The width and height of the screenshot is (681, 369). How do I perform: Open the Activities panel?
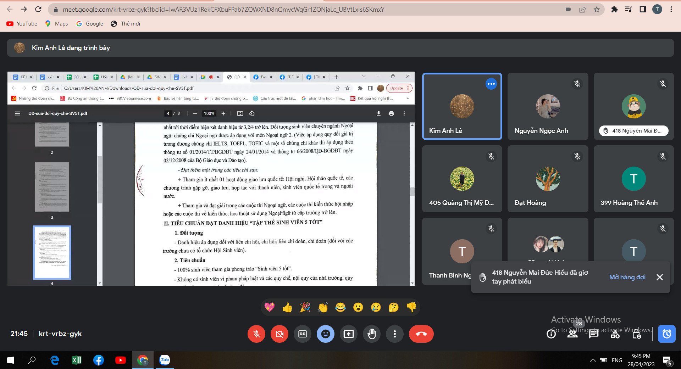(x=615, y=334)
